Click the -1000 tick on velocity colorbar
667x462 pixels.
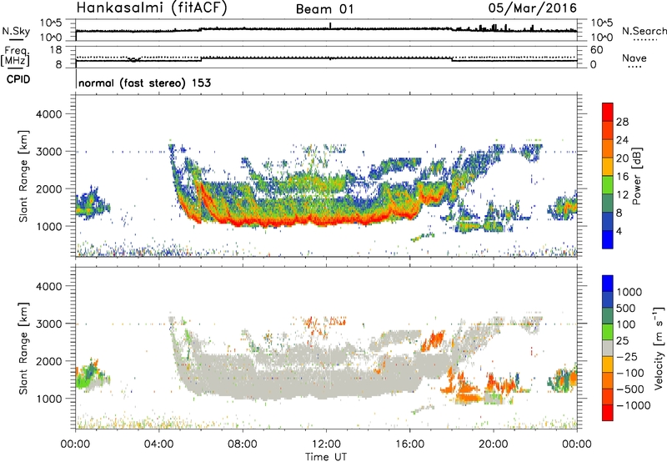click(x=633, y=405)
